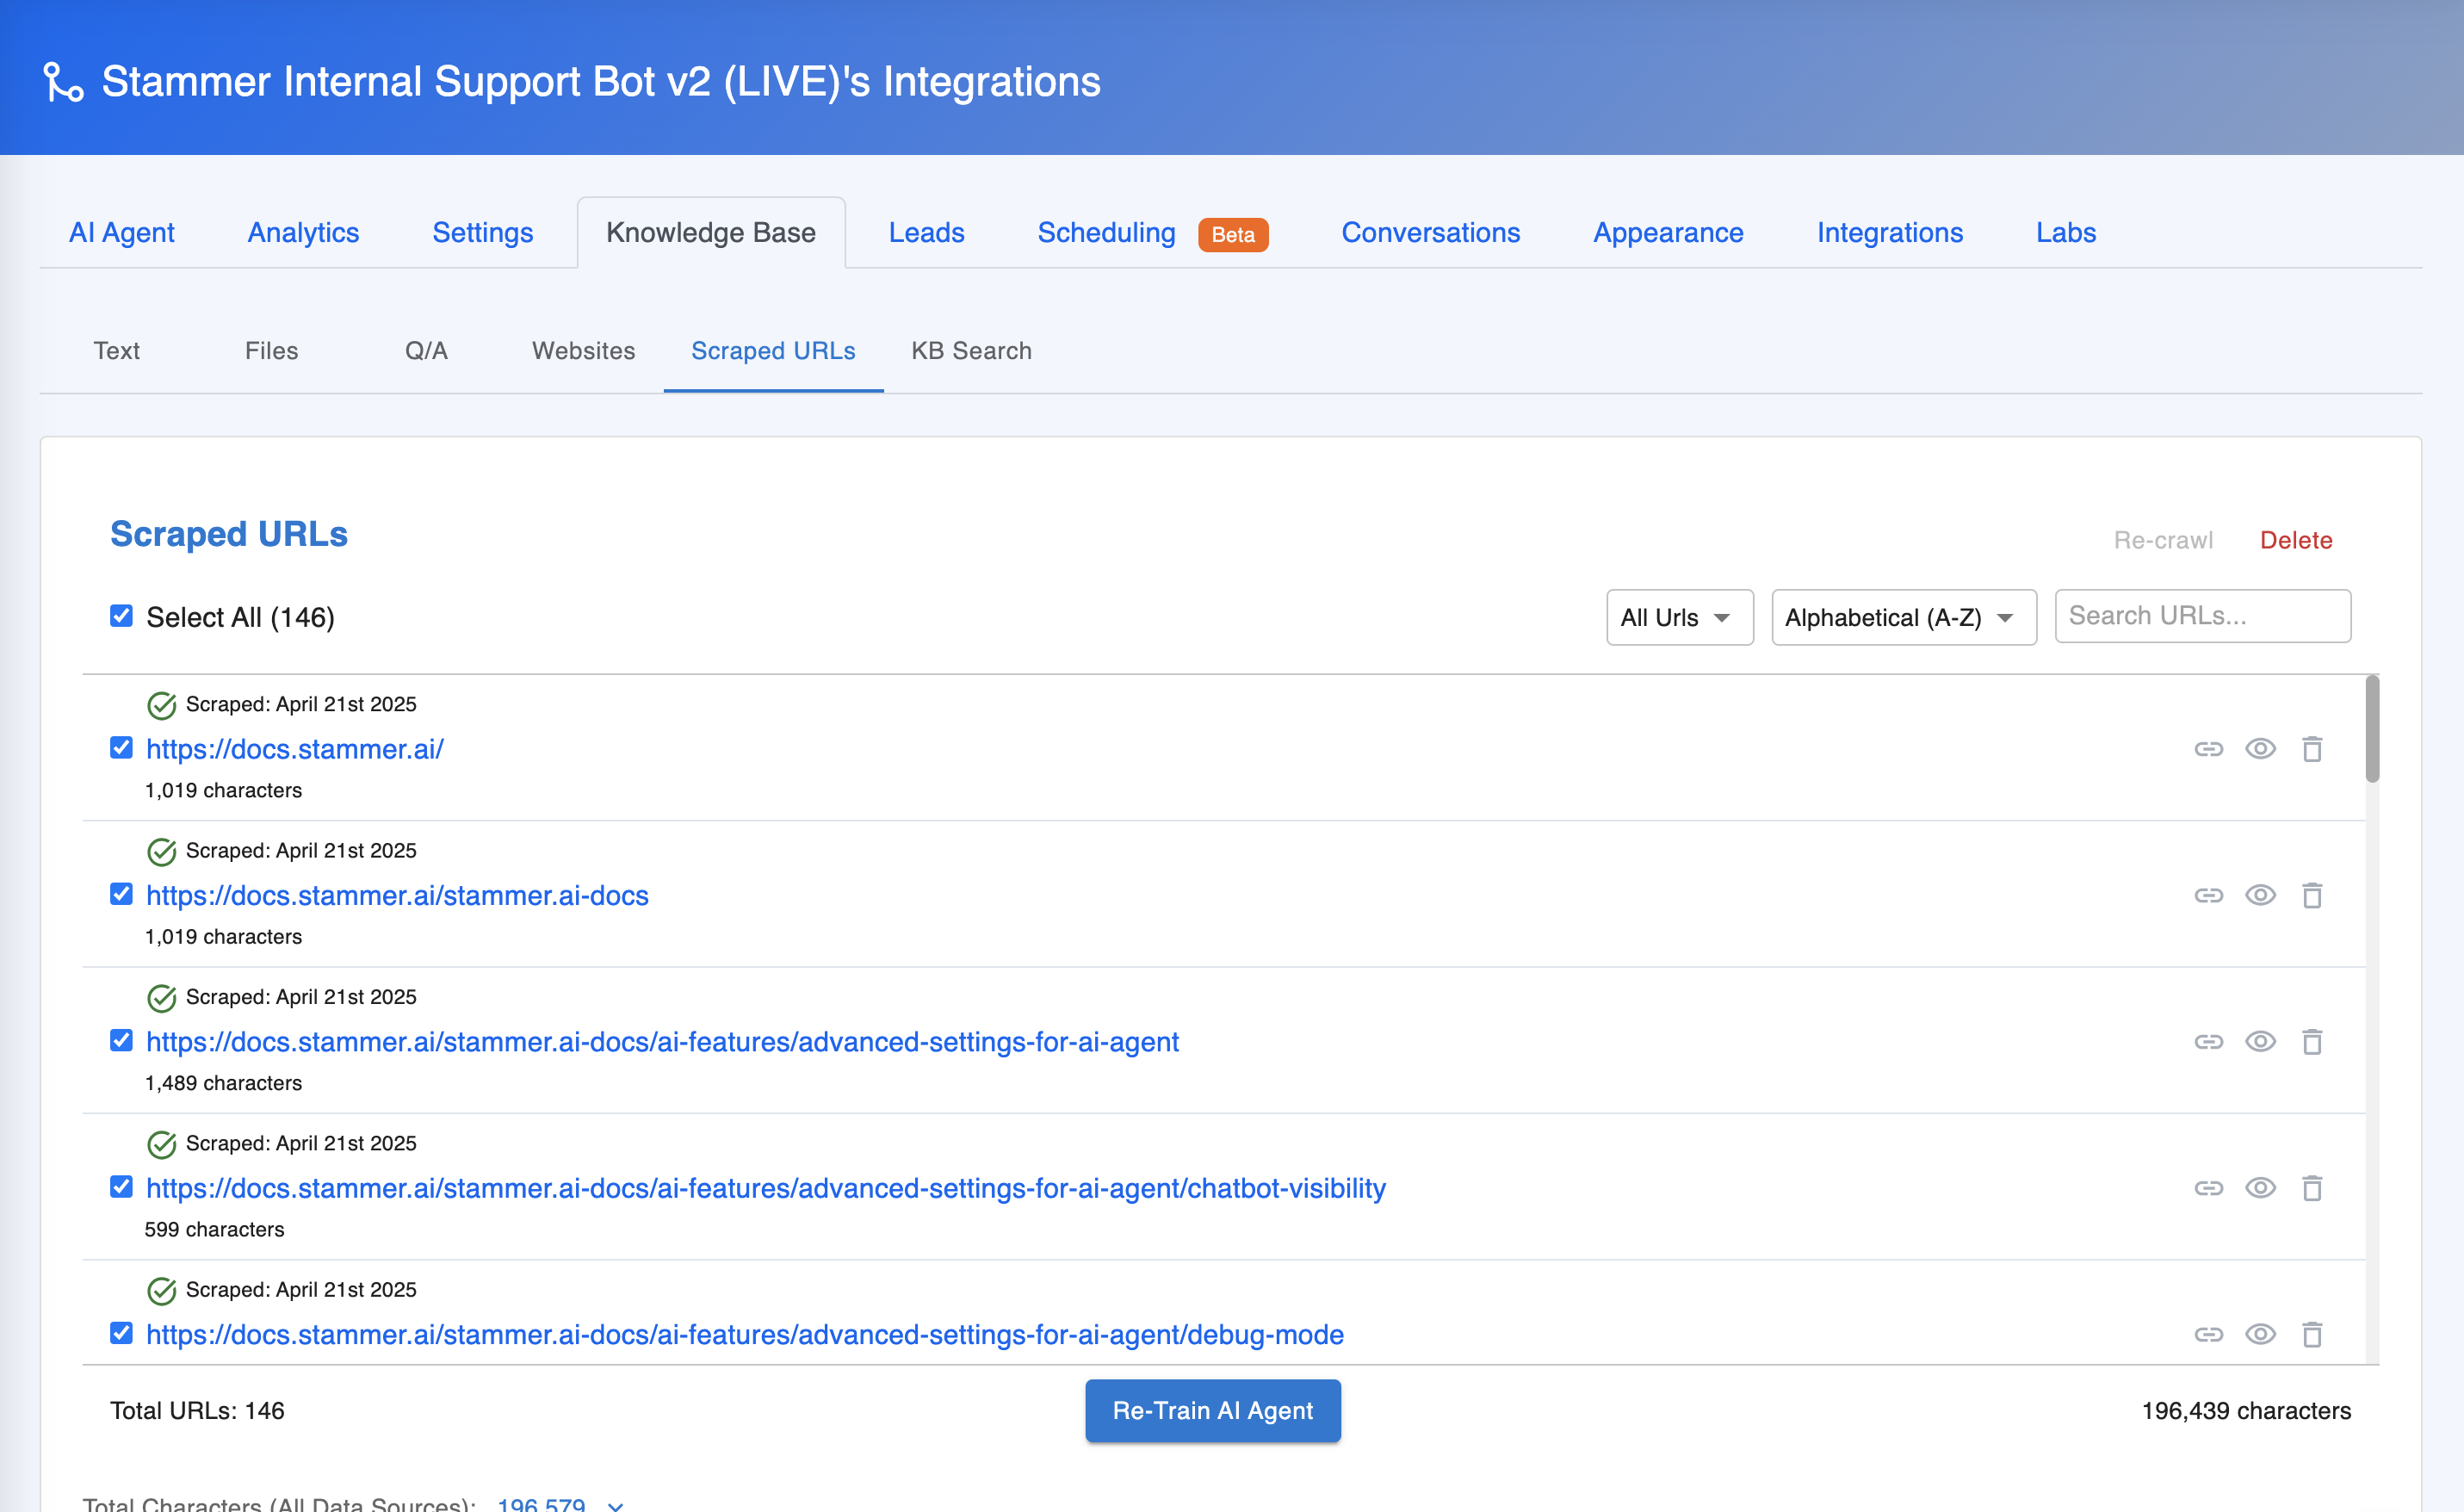This screenshot has height=1512, width=2464.
Task: Switch to the Conversations tab
Action: pos(1430,232)
